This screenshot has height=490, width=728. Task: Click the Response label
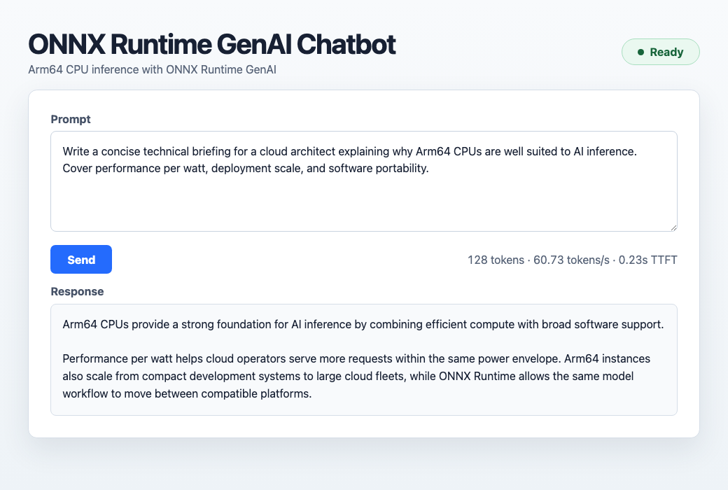[77, 292]
